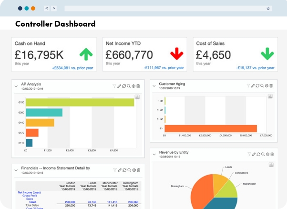Collapse the Revenue by Entity panel

coord(154,155)
